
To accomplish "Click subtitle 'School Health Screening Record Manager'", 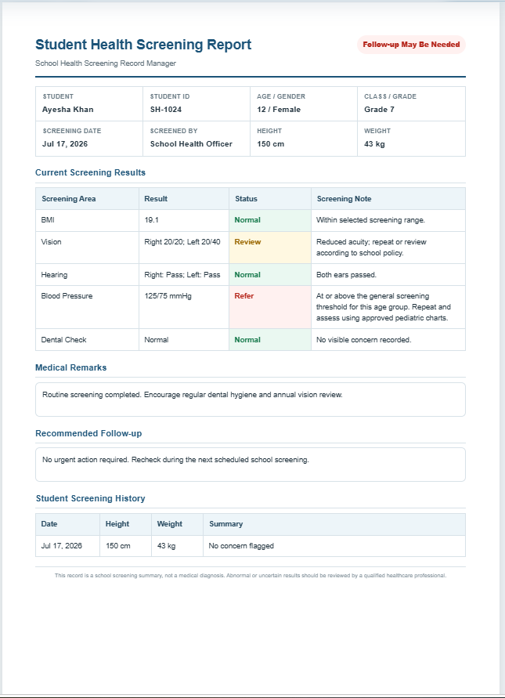I will (106, 63).
